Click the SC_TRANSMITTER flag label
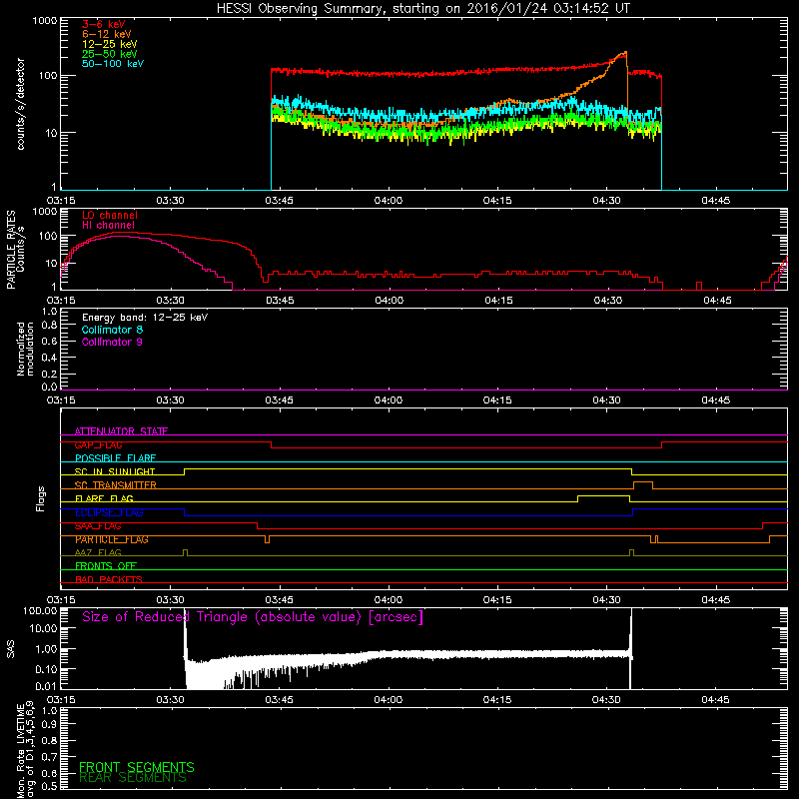This screenshot has height=799, width=799. (x=116, y=485)
